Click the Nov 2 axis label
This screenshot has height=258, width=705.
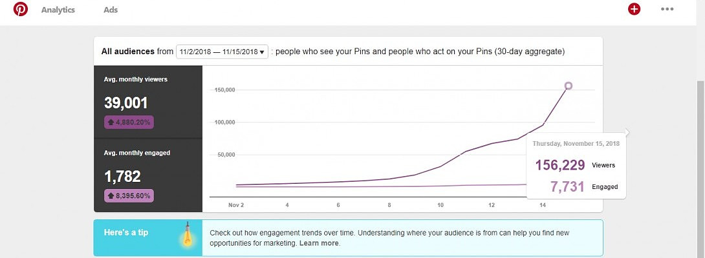(236, 205)
